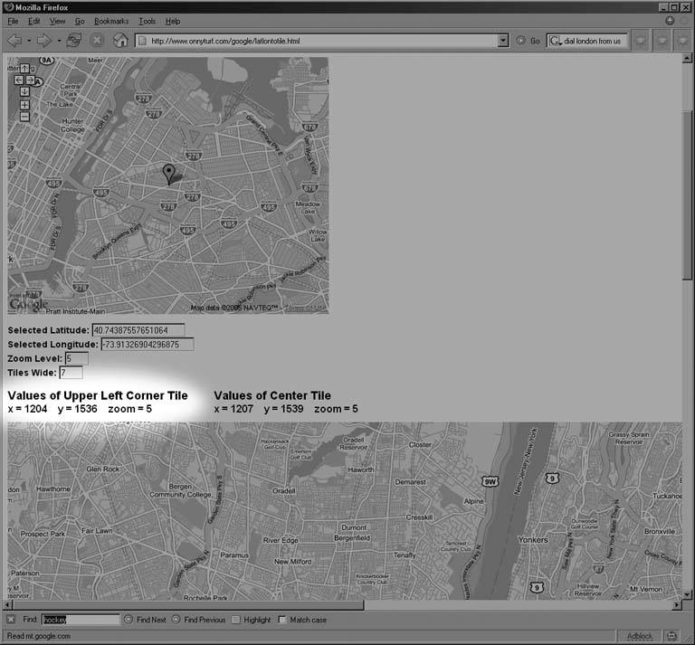Viewport: 695px width, 645px height.
Task: Open the Bookmarks menu
Action: click(111, 20)
